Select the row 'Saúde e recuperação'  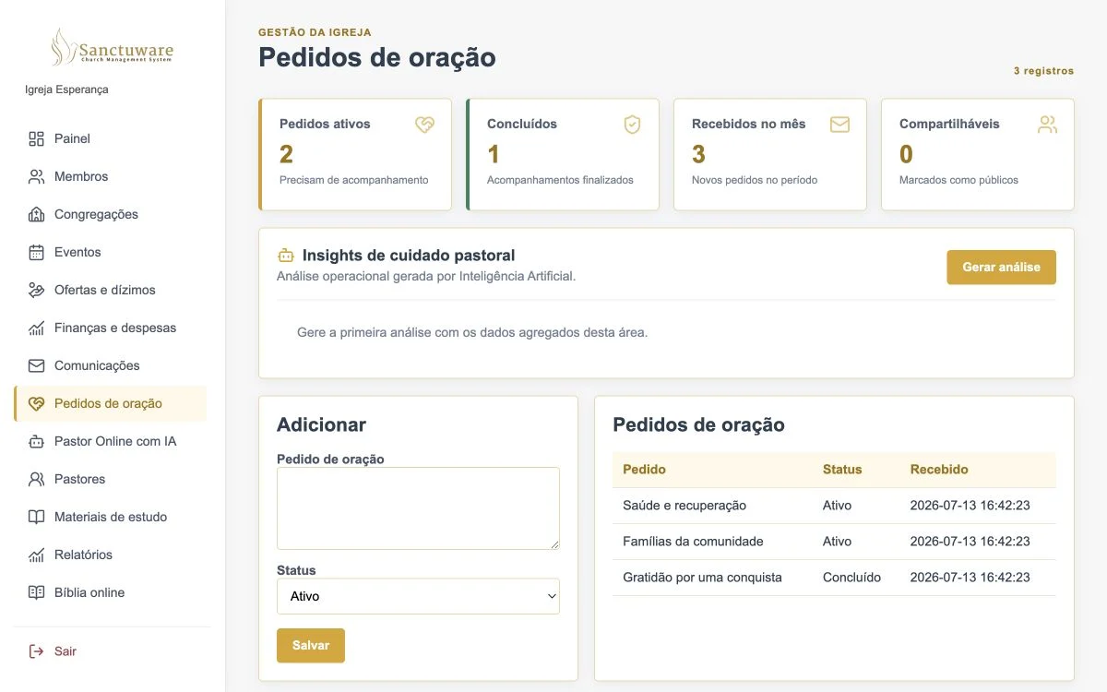(x=834, y=506)
